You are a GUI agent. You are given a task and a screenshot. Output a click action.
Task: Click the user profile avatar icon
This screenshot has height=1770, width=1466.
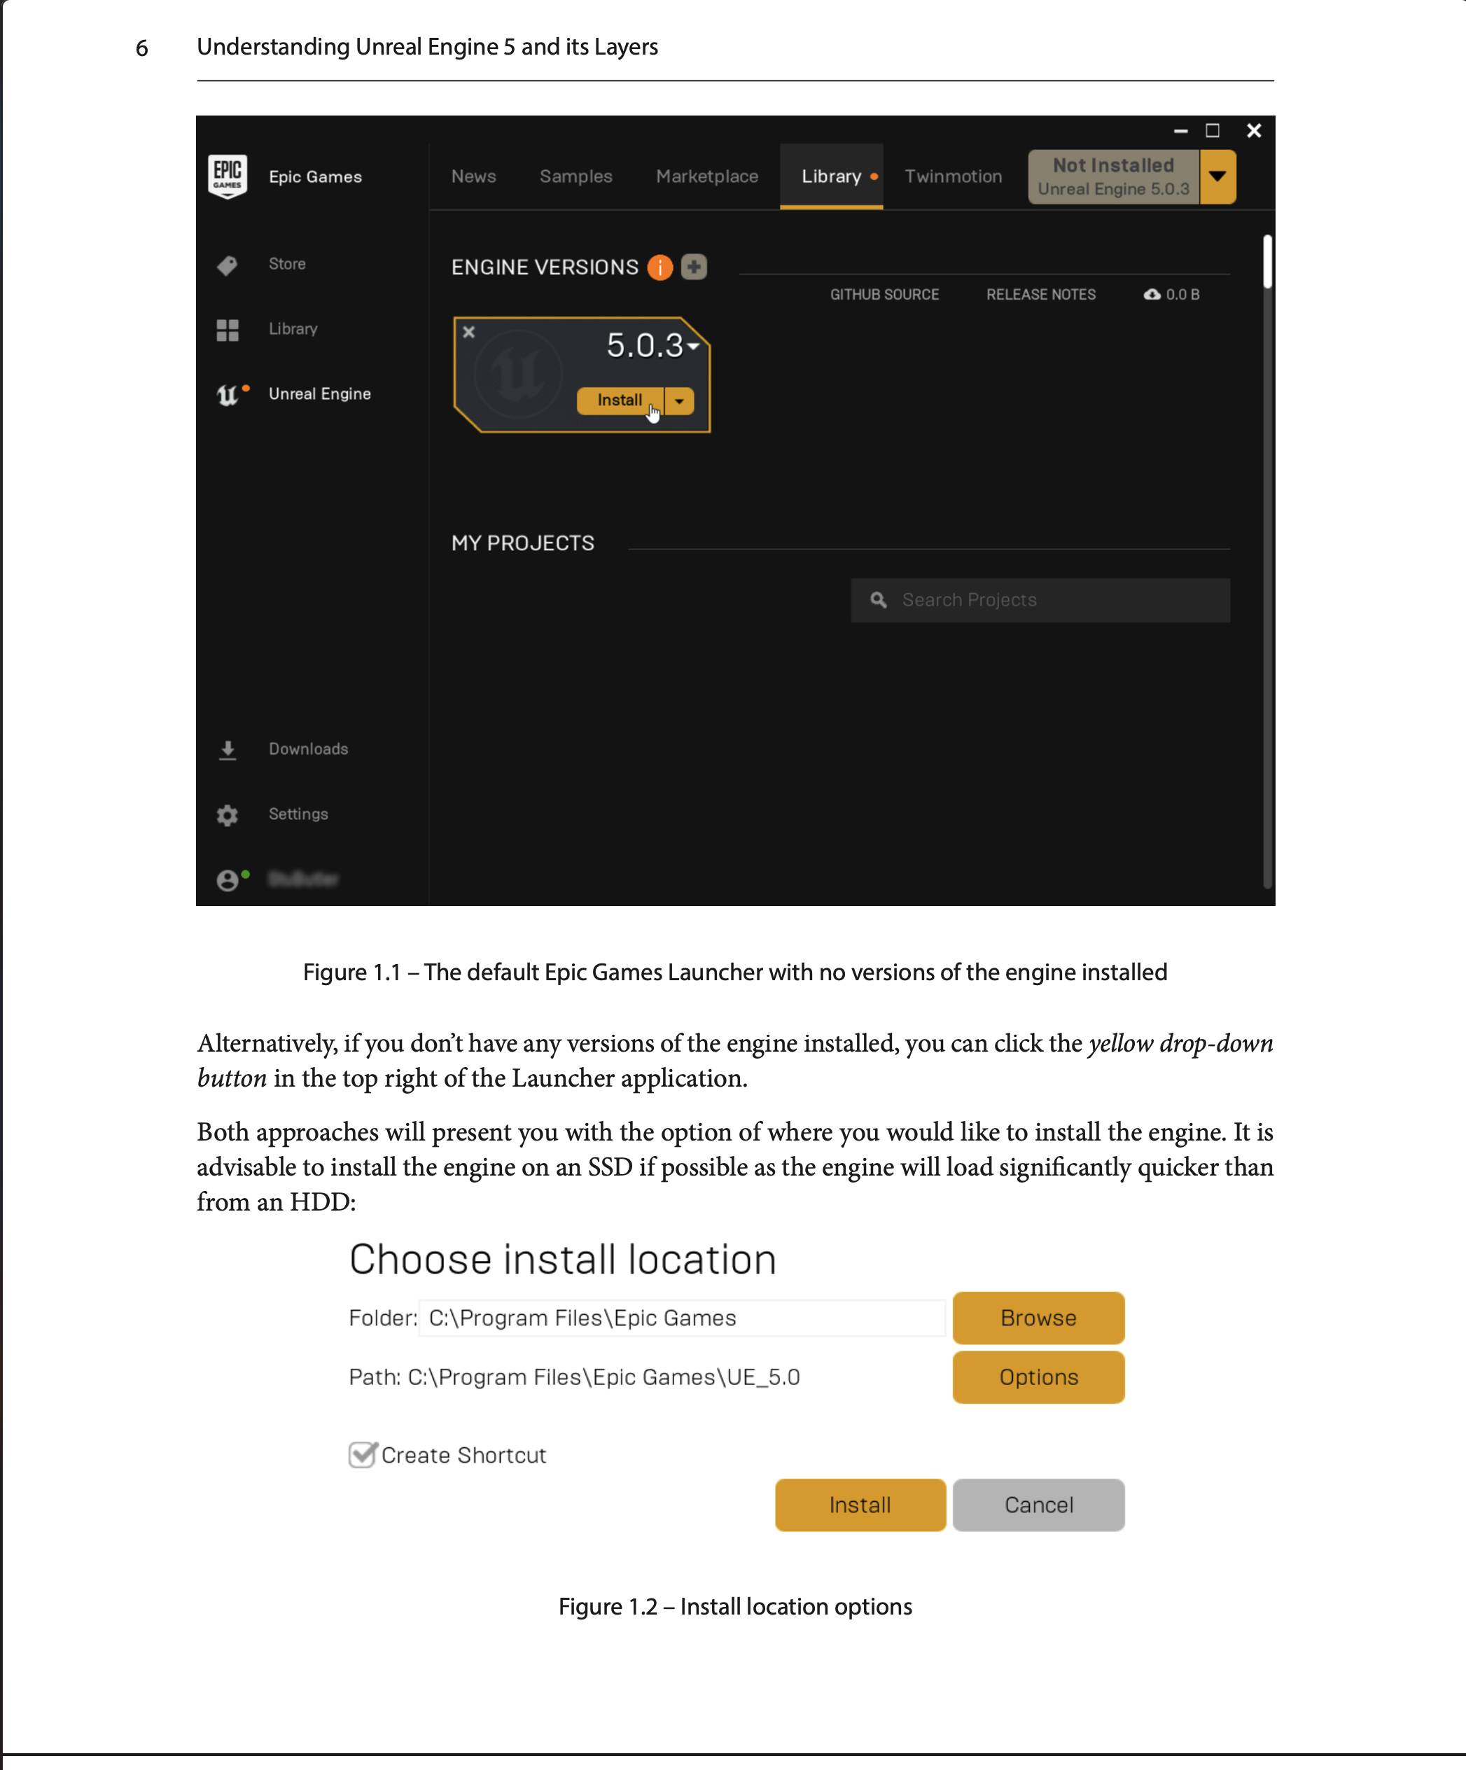click(x=227, y=880)
